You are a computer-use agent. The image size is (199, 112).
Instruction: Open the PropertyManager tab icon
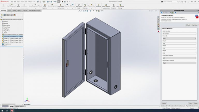[5, 15]
